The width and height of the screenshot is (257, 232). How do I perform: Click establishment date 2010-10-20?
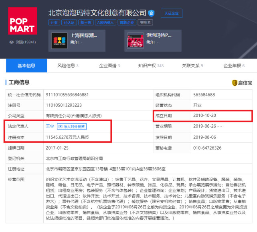click(204, 116)
